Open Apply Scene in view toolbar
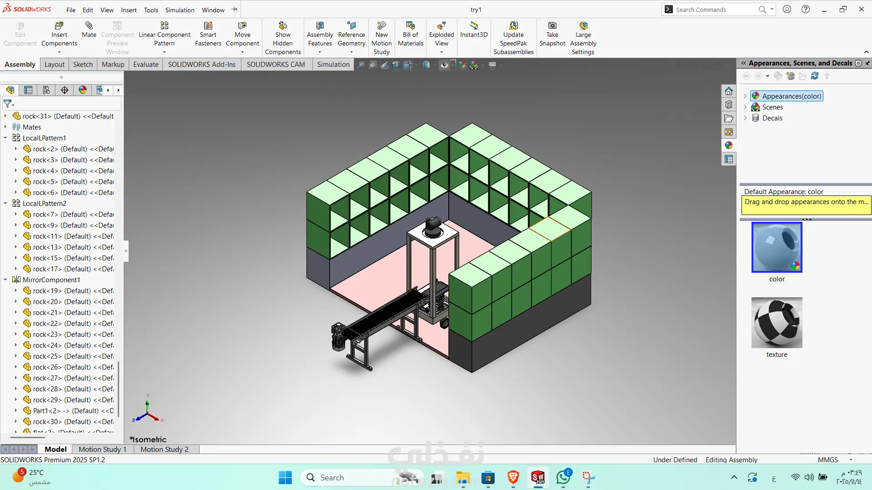 coord(475,65)
